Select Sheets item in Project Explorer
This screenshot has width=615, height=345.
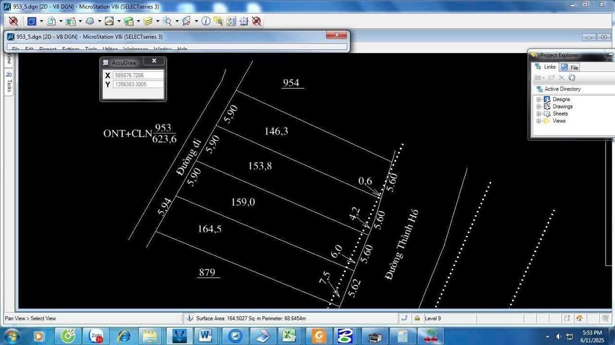560,114
